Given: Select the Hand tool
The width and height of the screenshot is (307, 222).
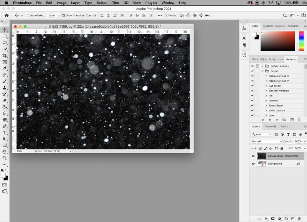Looking at the screenshot, I should pyautogui.click(x=5, y=152).
